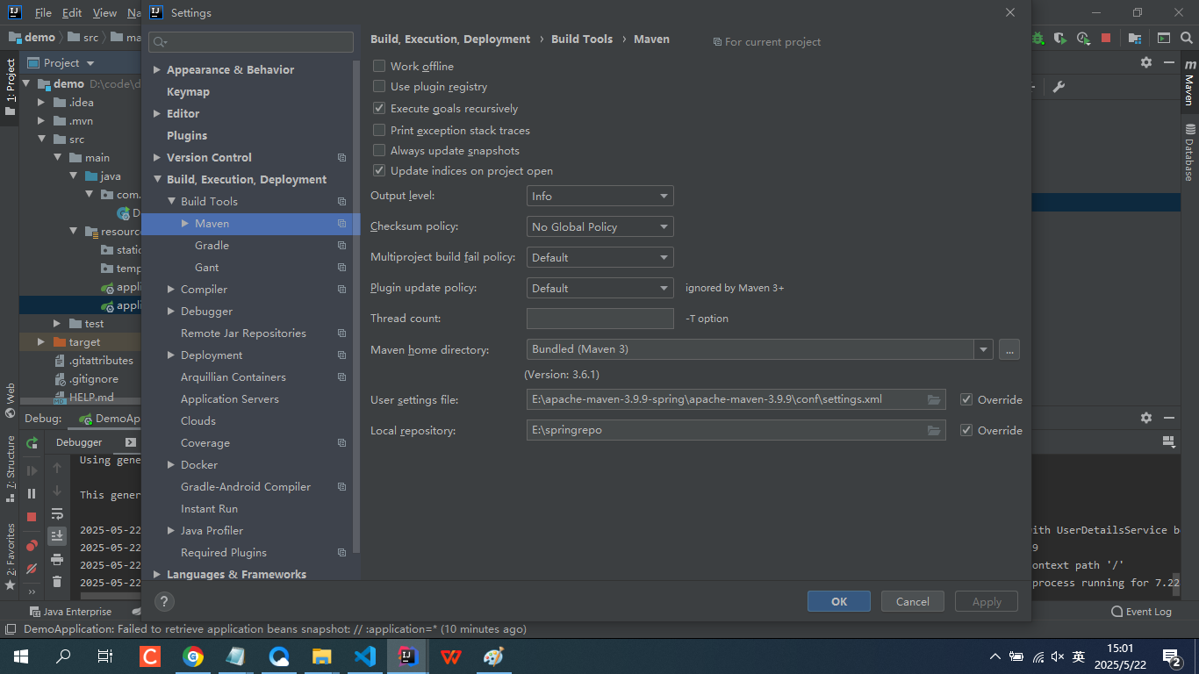Browse folder icon in Local repository field
1199x674 pixels.
click(x=934, y=430)
